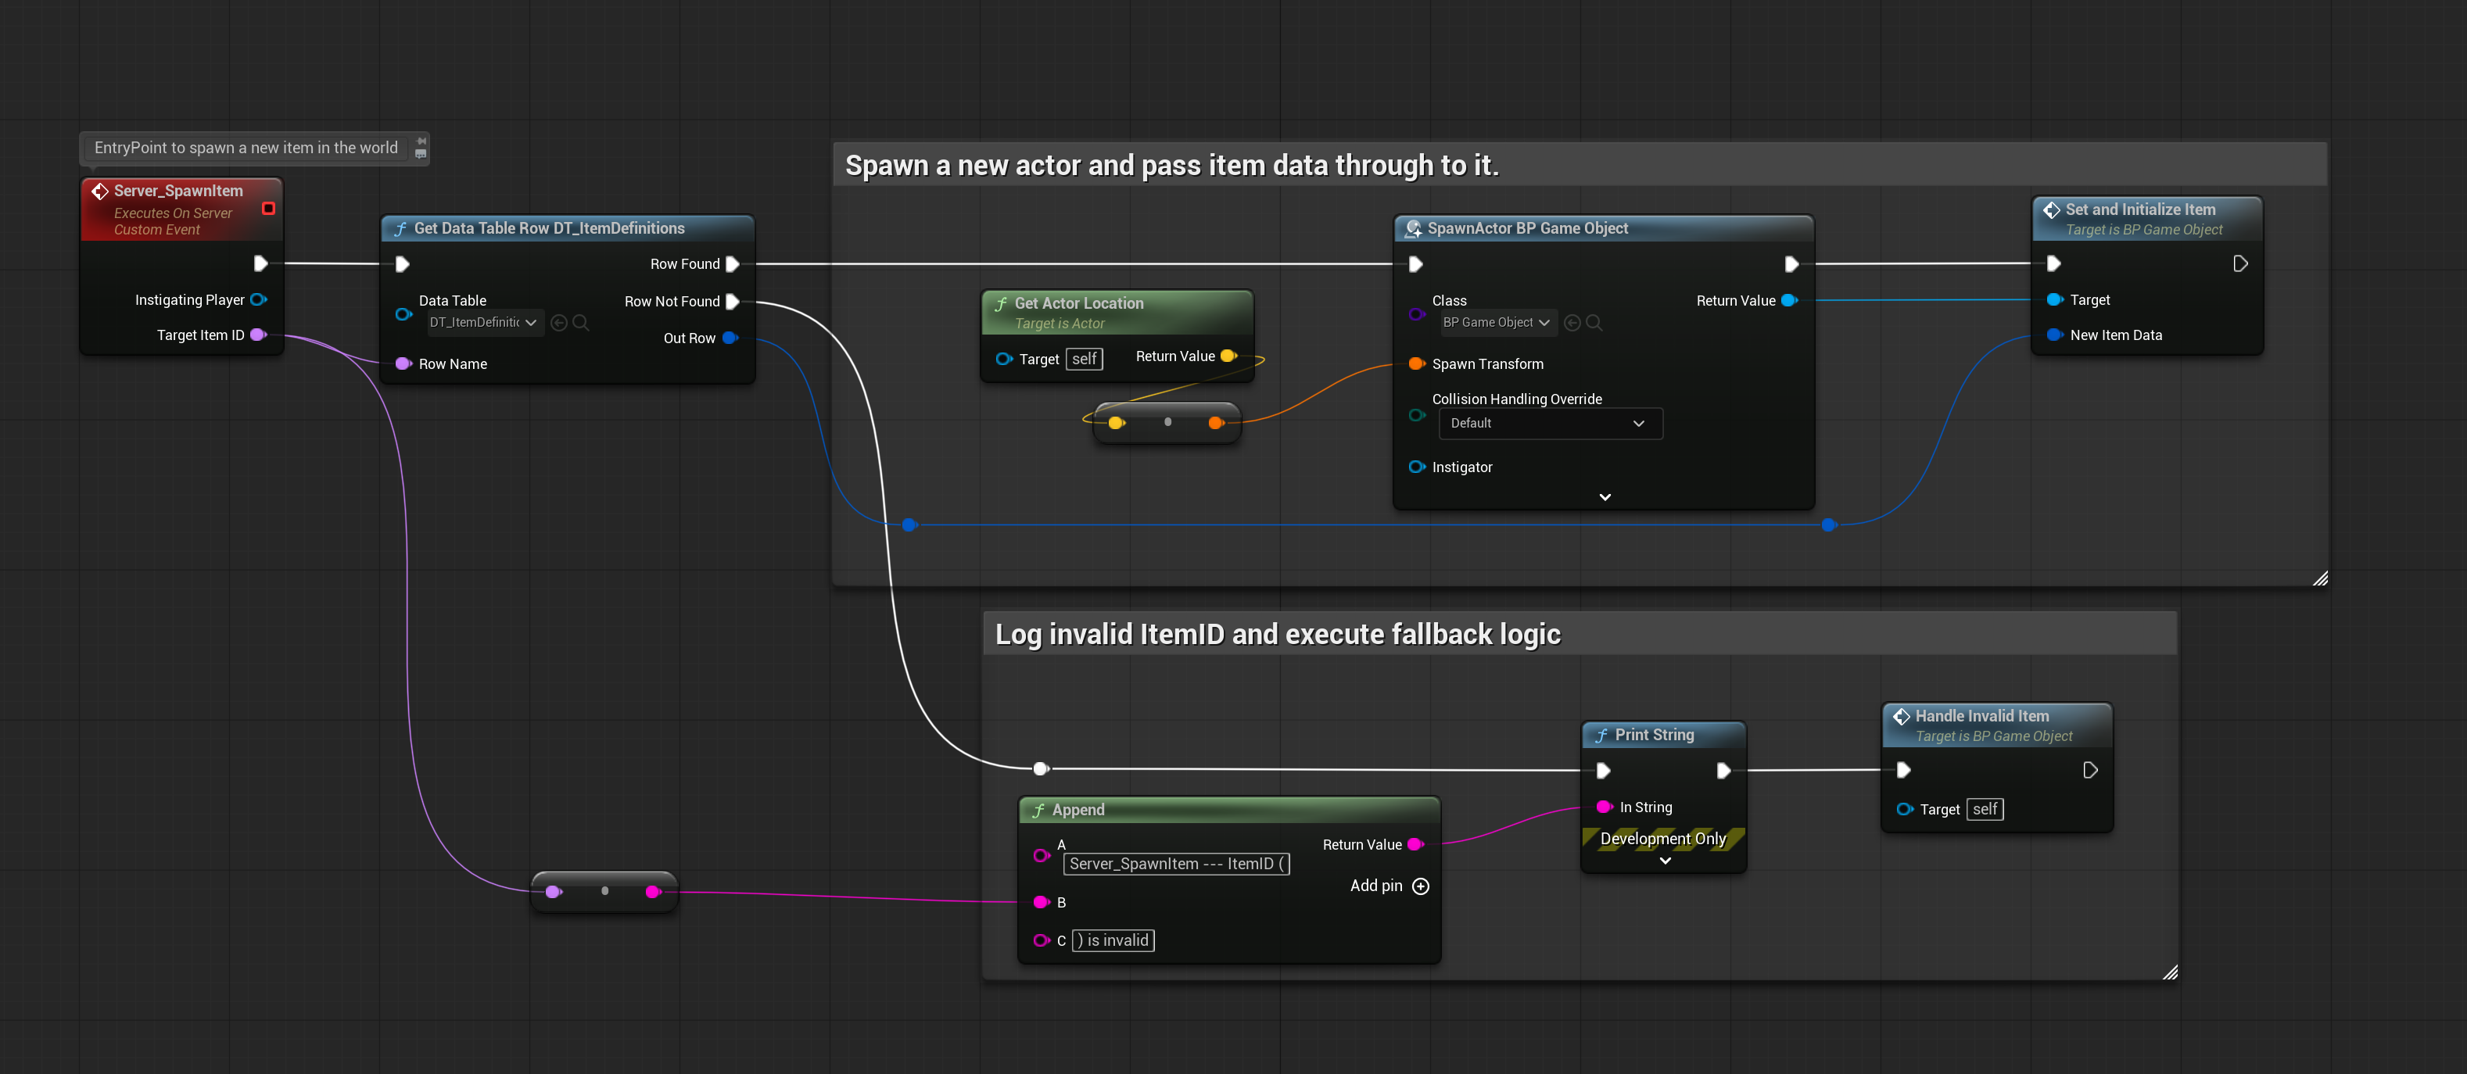The image size is (2467, 1074).
Task: Click the use-selected arrow icon beside BP Game Object
Action: pos(1572,323)
